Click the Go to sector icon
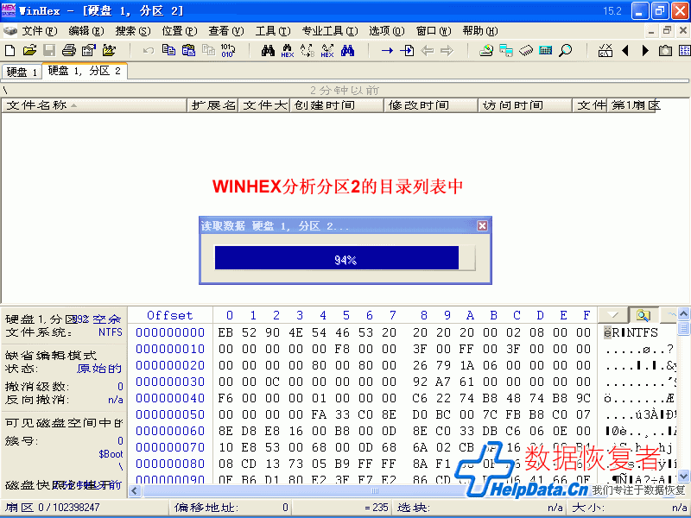This screenshot has width=691, height=518. pyautogui.click(x=407, y=51)
